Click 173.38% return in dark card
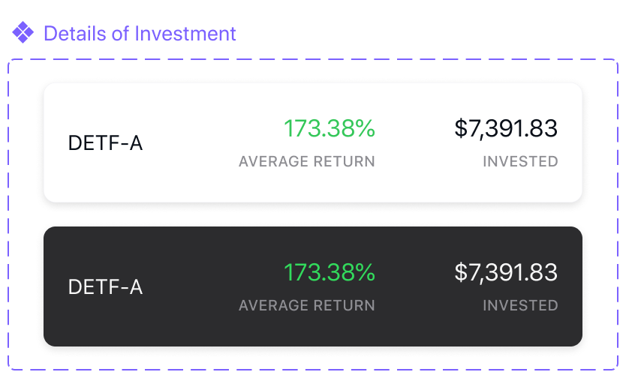This screenshot has height=378, width=626. pos(330,272)
